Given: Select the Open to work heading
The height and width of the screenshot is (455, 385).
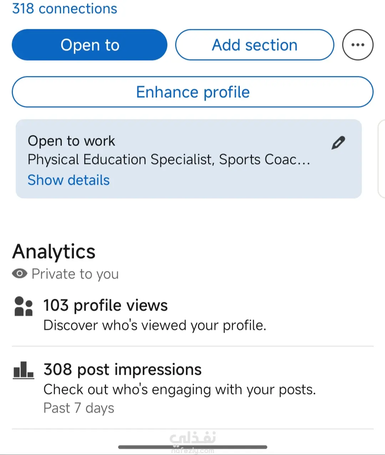Looking at the screenshot, I should [x=71, y=141].
